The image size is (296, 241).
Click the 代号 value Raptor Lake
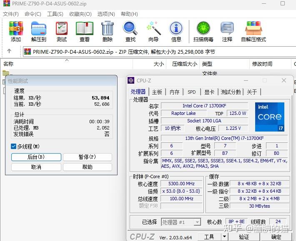pos(184,113)
